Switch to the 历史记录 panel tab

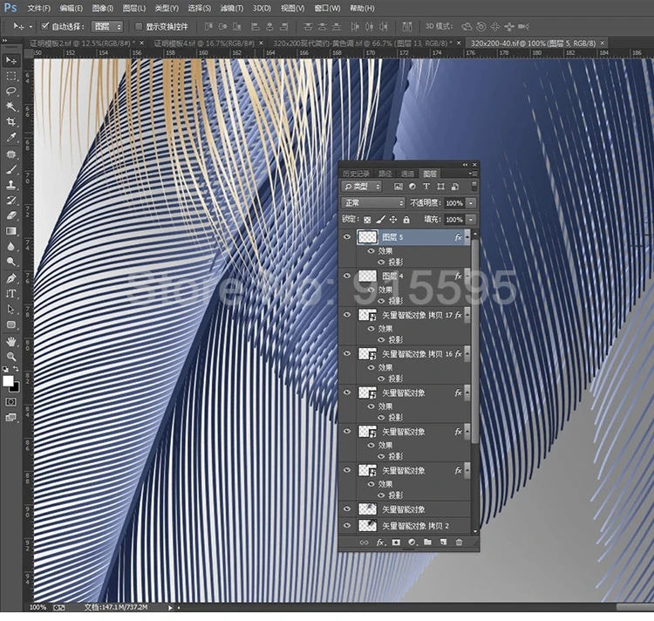tap(356, 174)
